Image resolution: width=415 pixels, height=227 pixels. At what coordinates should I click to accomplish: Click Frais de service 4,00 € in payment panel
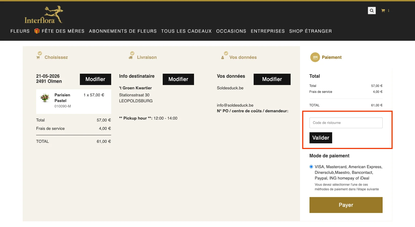(346, 92)
